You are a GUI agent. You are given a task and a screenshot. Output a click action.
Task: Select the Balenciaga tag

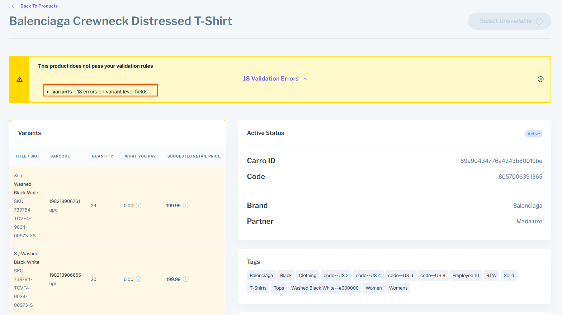click(x=261, y=276)
